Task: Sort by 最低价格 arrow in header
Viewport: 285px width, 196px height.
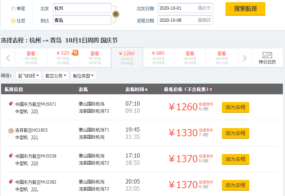Action: [x=211, y=89]
